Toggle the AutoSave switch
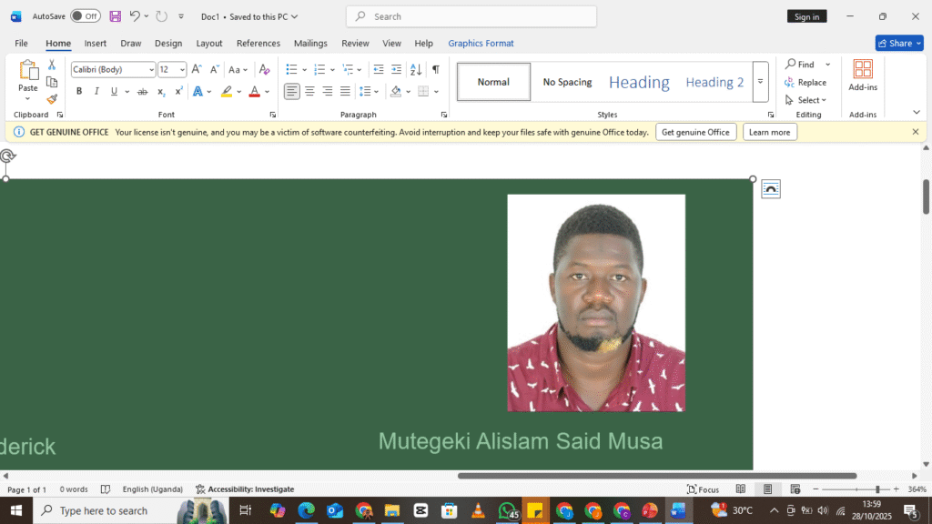The image size is (932, 524). point(86,16)
